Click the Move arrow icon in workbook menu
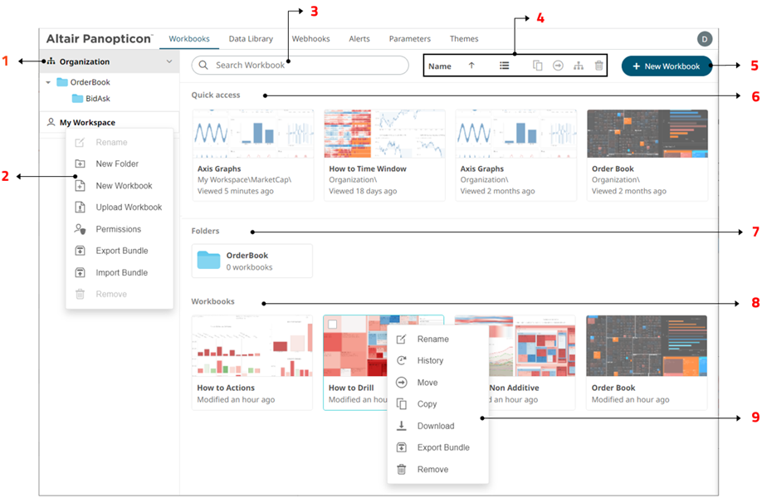The image size is (762, 498). [402, 383]
